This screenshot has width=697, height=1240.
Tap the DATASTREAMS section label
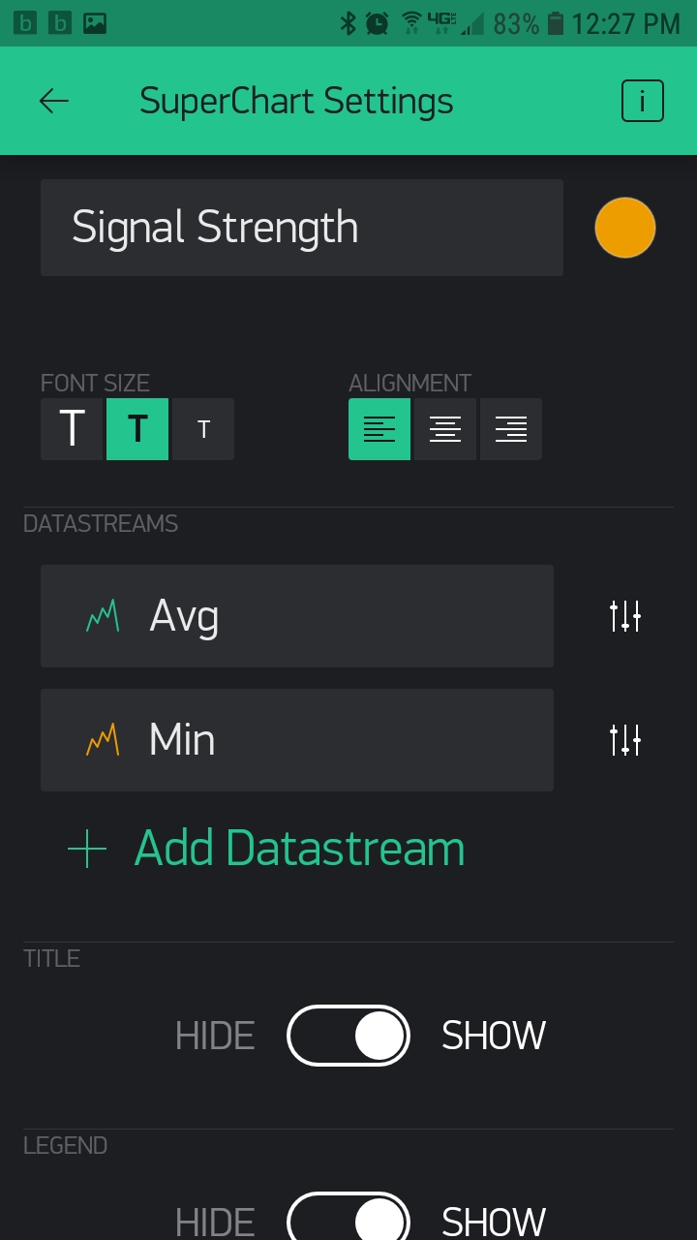tap(101, 524)
